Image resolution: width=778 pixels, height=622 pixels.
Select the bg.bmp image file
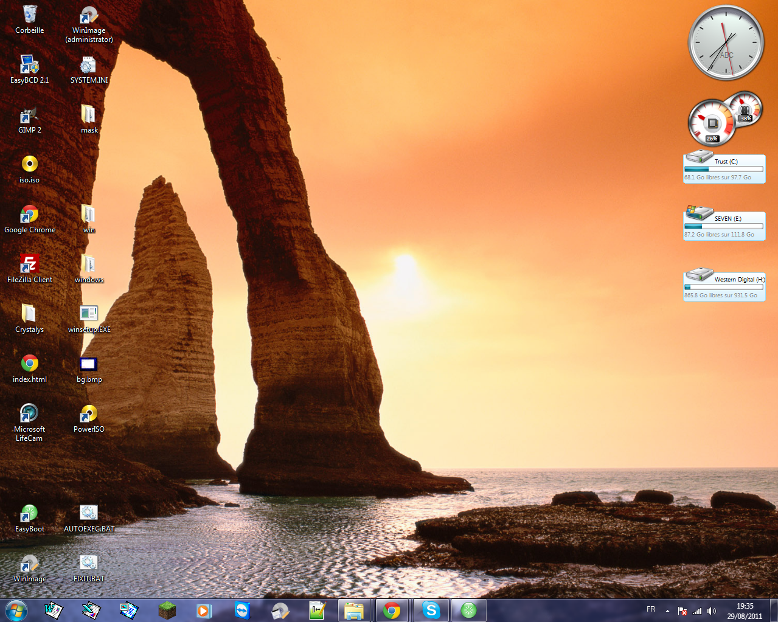click(89, 368)
